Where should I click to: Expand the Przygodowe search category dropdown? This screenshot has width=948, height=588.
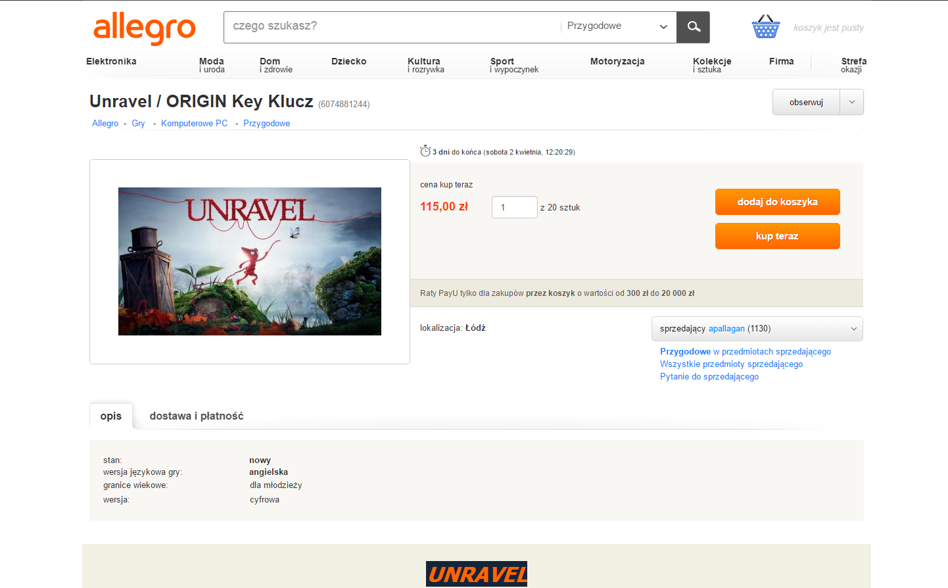point(617,26)
